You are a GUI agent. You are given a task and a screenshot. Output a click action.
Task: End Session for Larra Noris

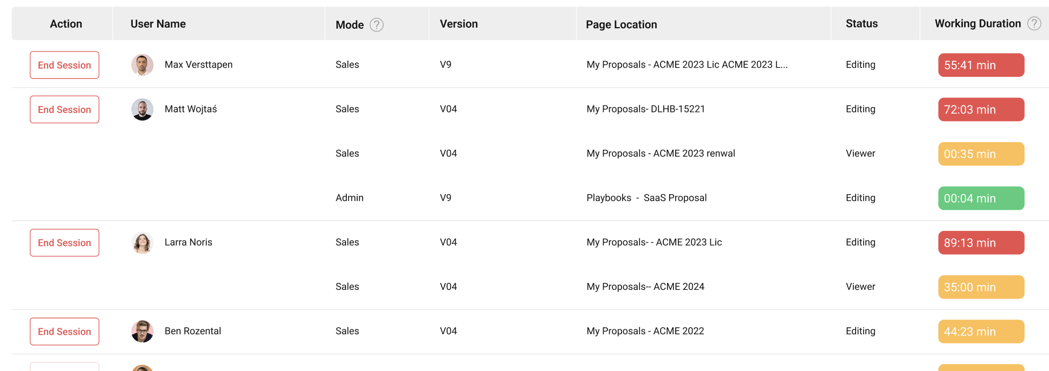click(64, 243)
